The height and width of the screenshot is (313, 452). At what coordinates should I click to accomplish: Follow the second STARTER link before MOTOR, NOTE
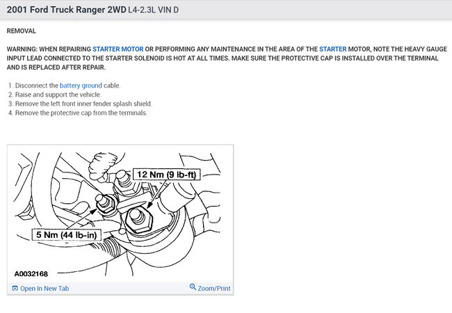332,49
